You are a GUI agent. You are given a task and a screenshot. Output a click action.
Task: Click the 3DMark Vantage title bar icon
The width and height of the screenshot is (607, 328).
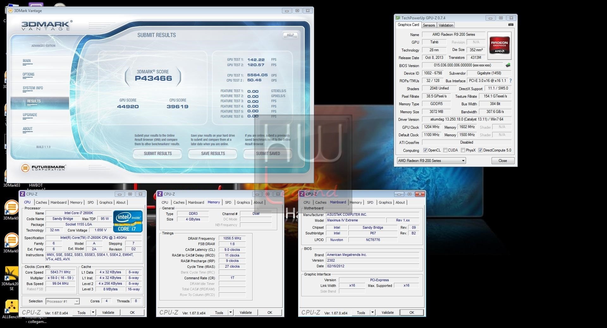point(10,10)
